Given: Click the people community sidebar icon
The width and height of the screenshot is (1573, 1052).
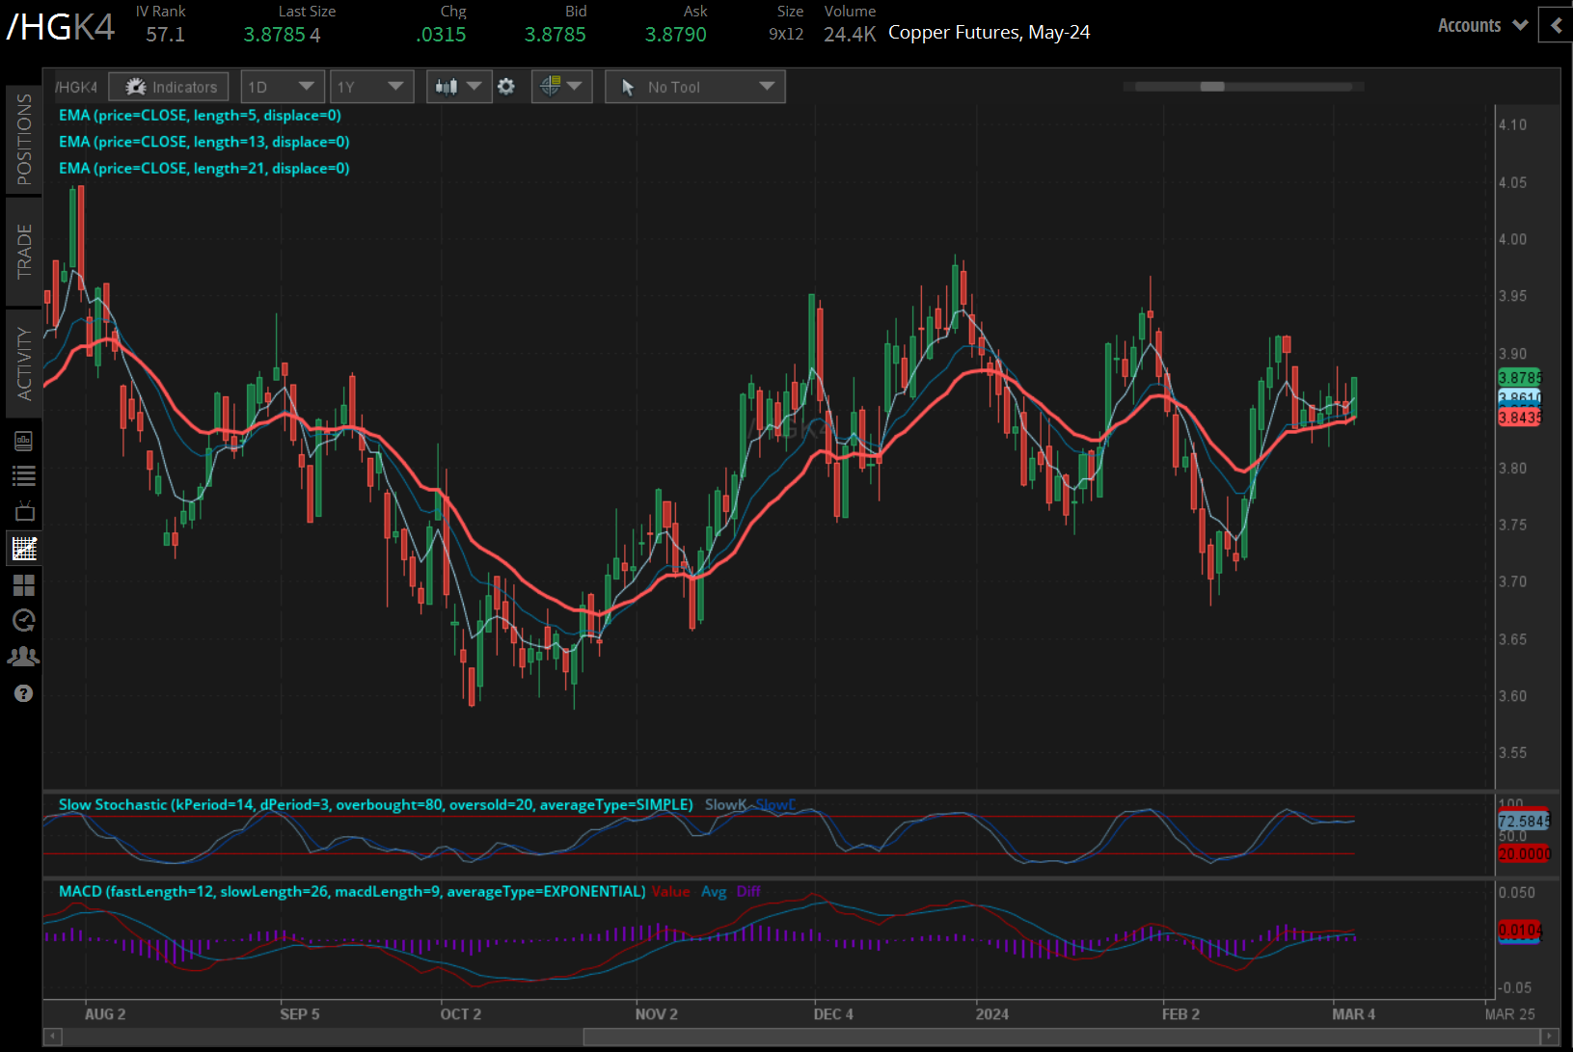Looking at the screenshot, I should tap(24, 657).
